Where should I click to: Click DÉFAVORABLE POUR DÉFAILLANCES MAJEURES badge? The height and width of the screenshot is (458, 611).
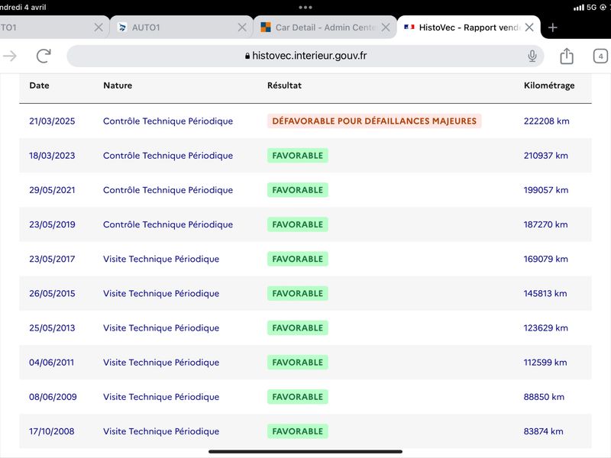[374, 121]
